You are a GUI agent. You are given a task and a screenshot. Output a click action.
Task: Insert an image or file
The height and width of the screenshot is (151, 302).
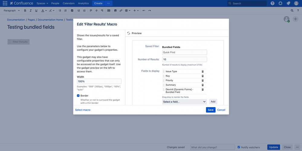click(115, 11)
